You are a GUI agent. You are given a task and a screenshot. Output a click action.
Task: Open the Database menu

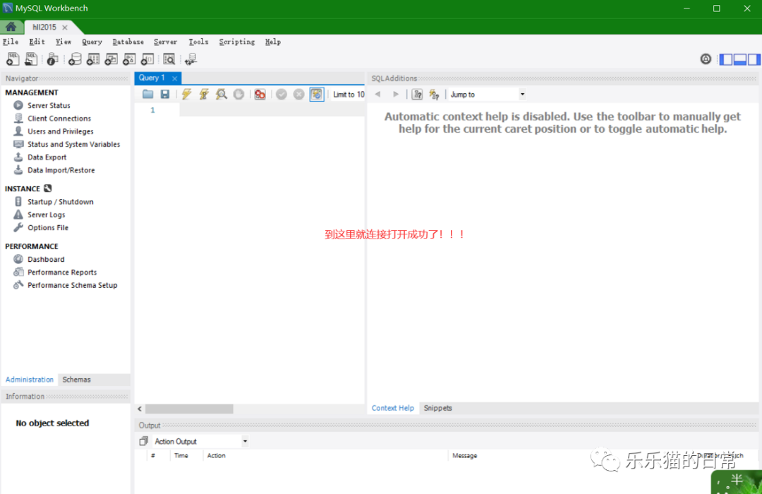[x=128, y=42]
